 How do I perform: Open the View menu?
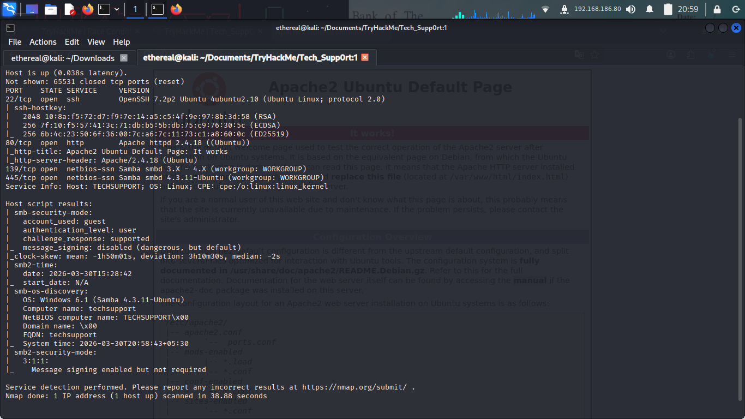click(96, 42)
